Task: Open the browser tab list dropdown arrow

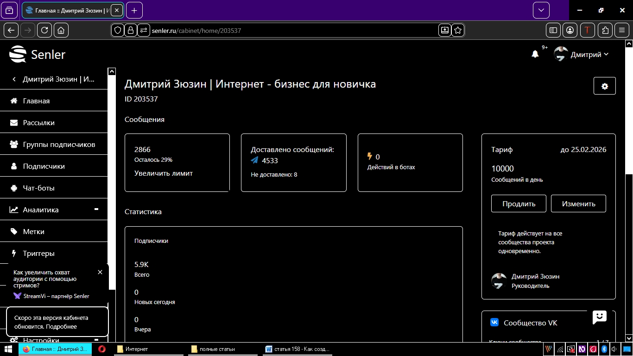Action: [540, 10]
